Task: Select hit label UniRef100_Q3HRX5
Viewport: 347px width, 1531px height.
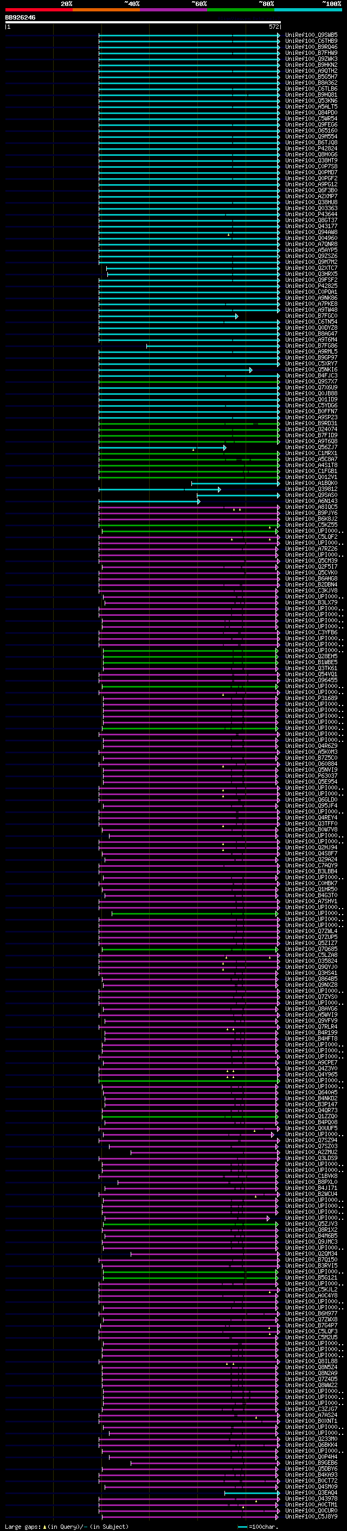Action: [311, 274]
